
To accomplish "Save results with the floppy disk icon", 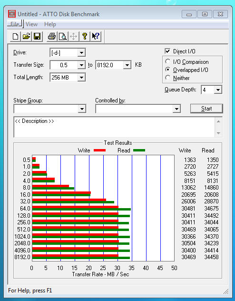I will 37,36.
